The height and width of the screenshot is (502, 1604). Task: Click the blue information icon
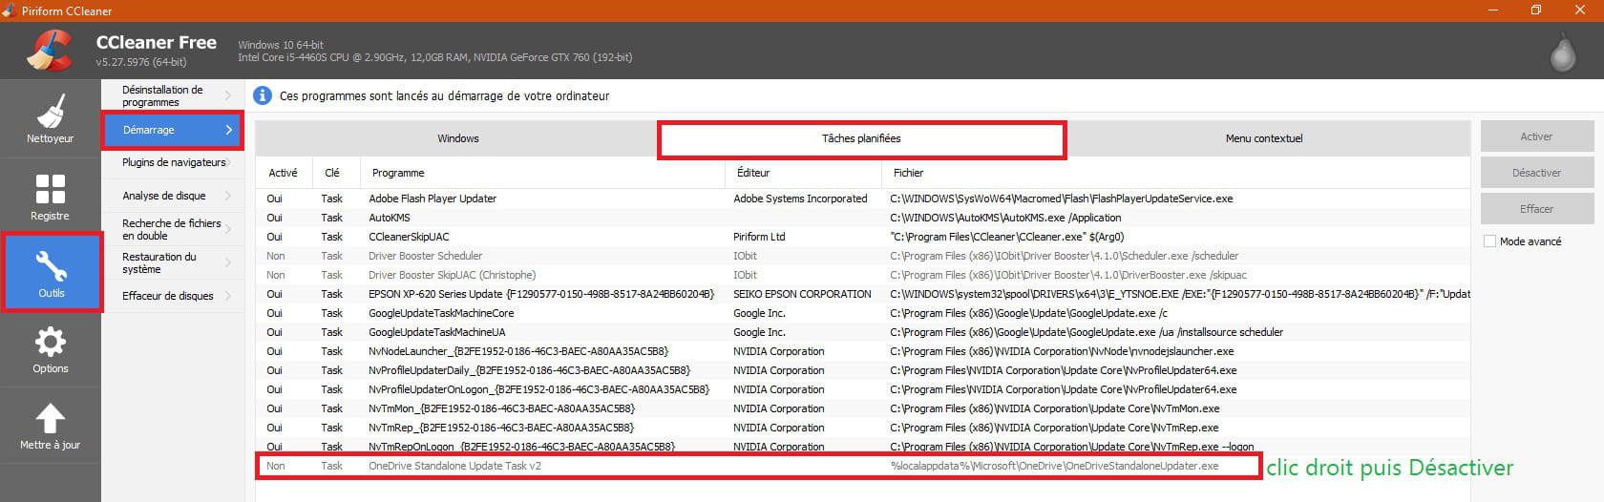(262, 95)
